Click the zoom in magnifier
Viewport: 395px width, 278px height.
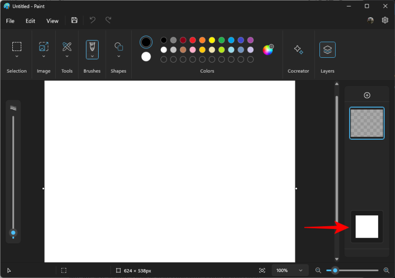pos(386,271)
